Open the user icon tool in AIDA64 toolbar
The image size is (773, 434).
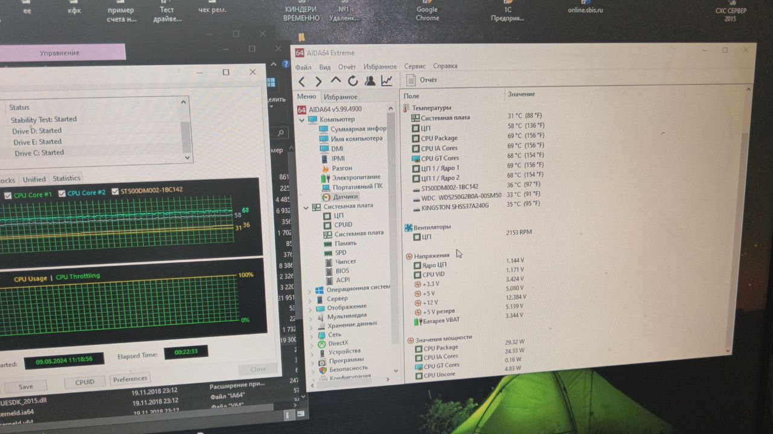(x=370, y=81)
